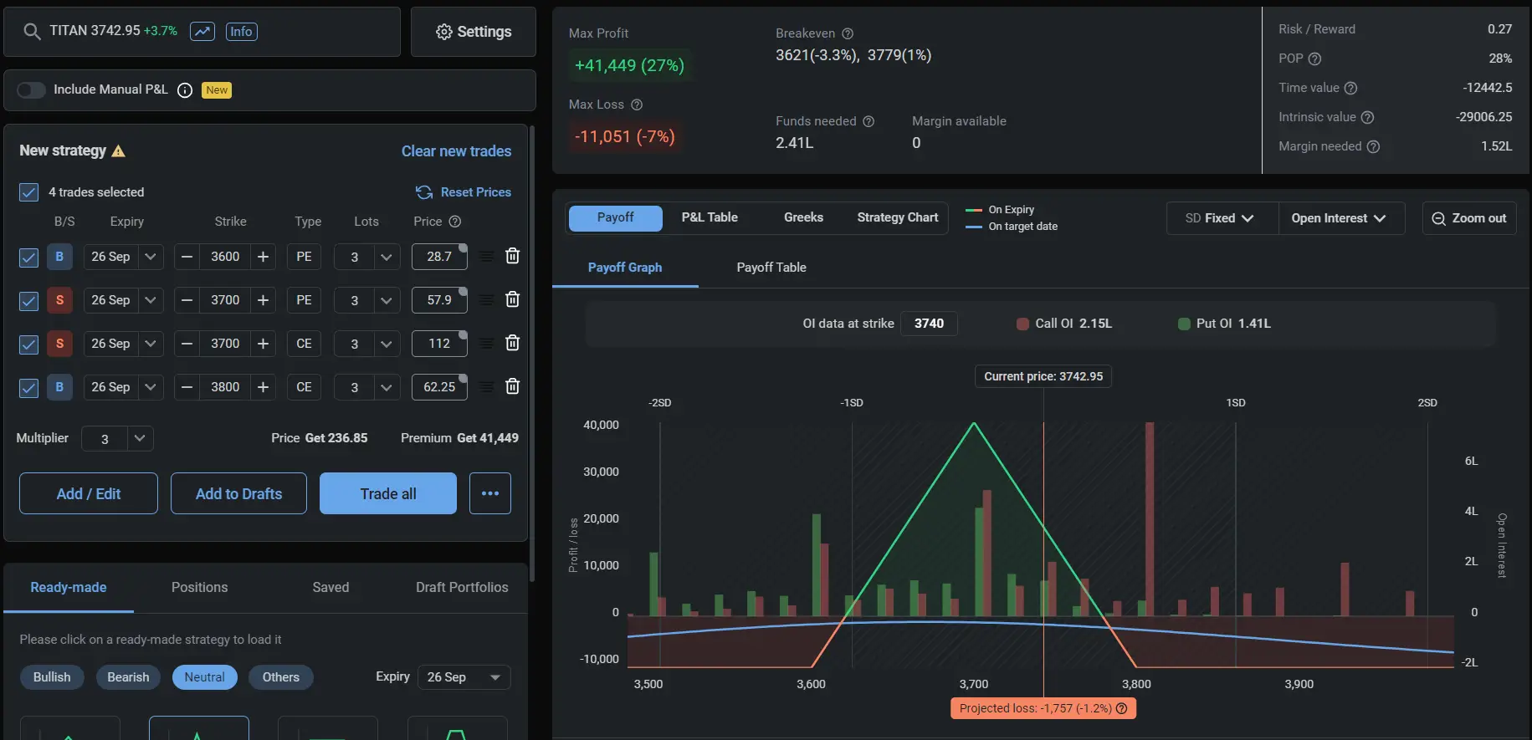Open the Open Interest dropdown

tap(1340, 218)
